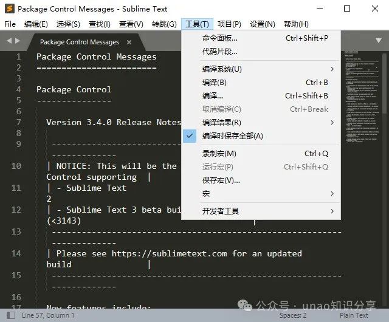Click the "Package Control" heading on line 4
The width and height of the screenshot is (389, 322).
pyautogui.click(x=74, y=89)
